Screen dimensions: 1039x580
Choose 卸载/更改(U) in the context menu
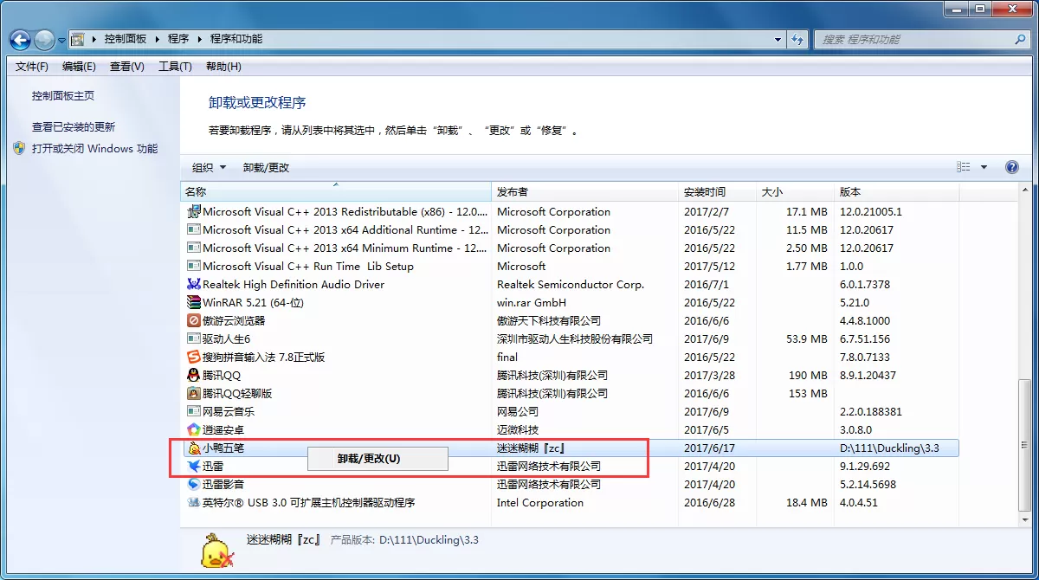378,459
